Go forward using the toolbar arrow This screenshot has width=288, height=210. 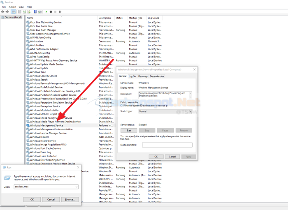point(7,12)
